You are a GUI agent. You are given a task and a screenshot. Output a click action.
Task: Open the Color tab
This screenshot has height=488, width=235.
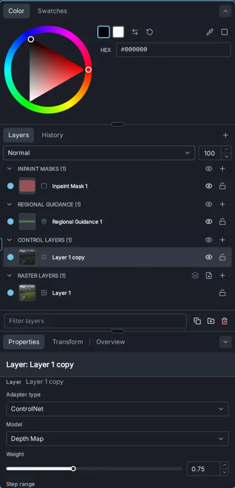pos(16,11)
